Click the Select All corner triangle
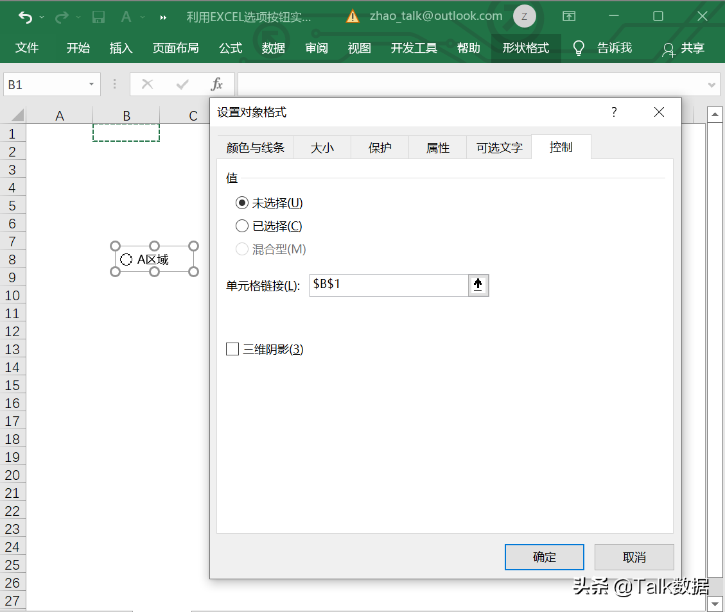This screenshot has width=725, height=612. (17, 115)
